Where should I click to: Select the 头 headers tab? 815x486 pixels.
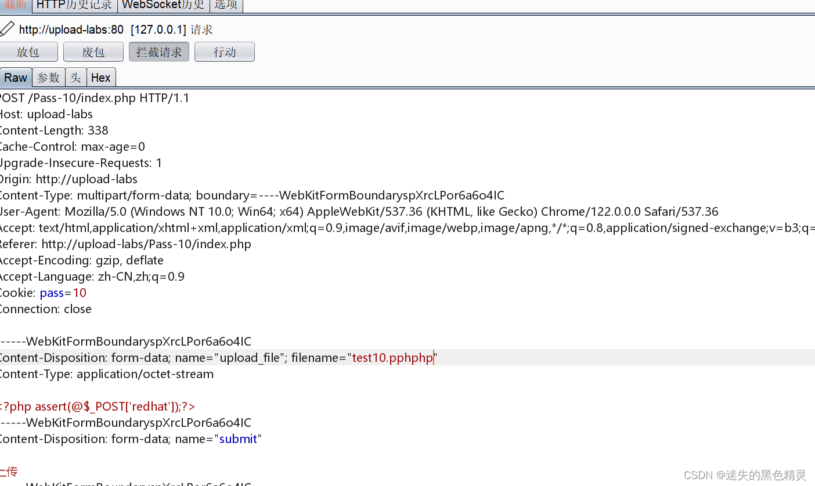pos(75,77)
